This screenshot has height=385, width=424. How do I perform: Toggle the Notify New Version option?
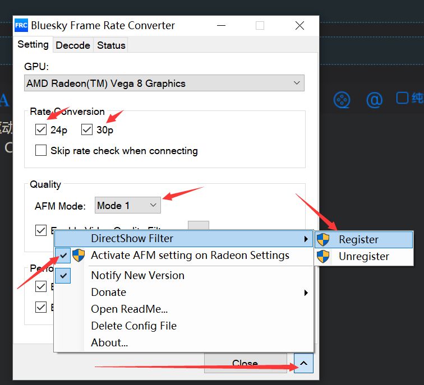137,276
